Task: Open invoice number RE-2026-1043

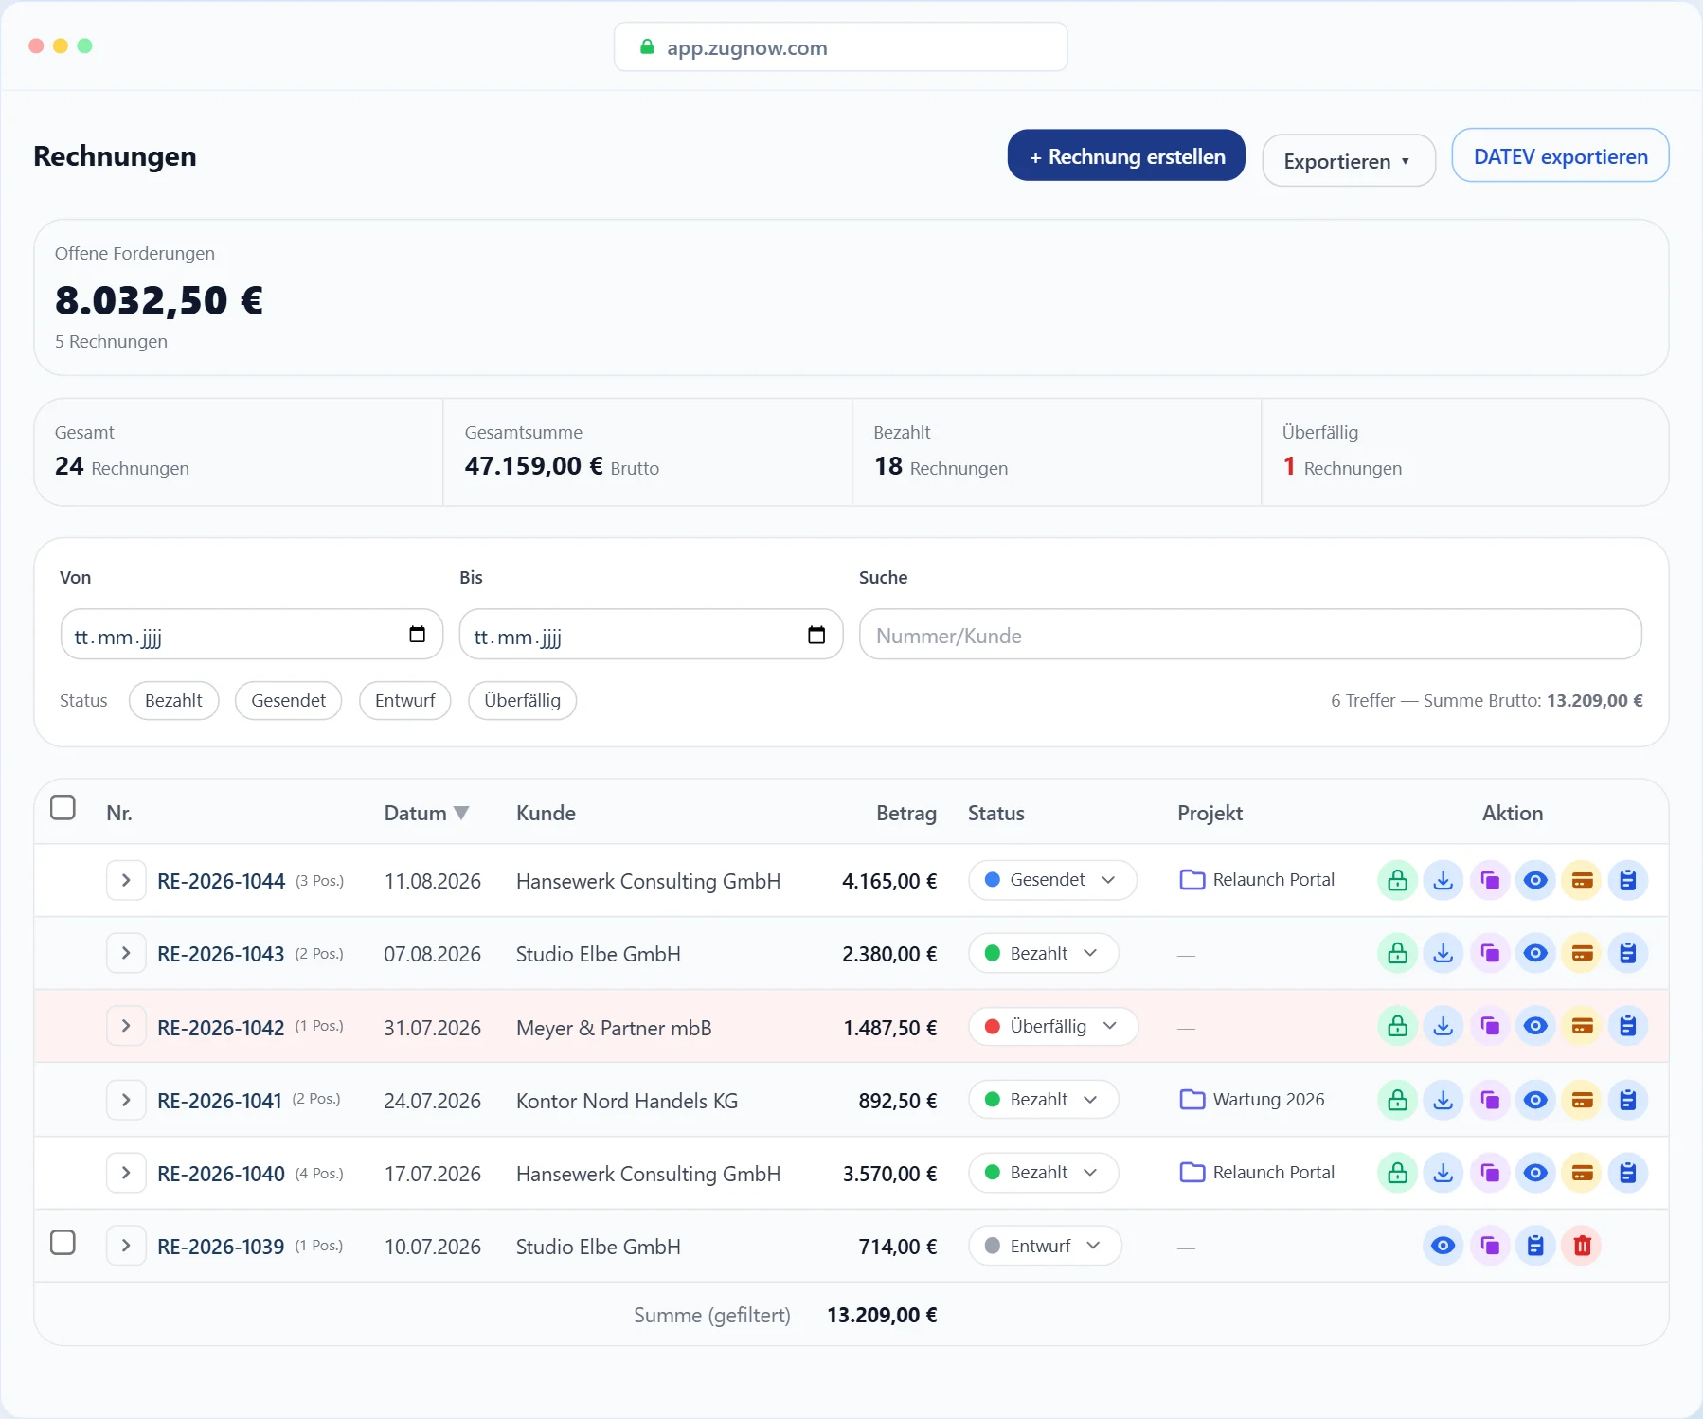Action: (221, 955)
